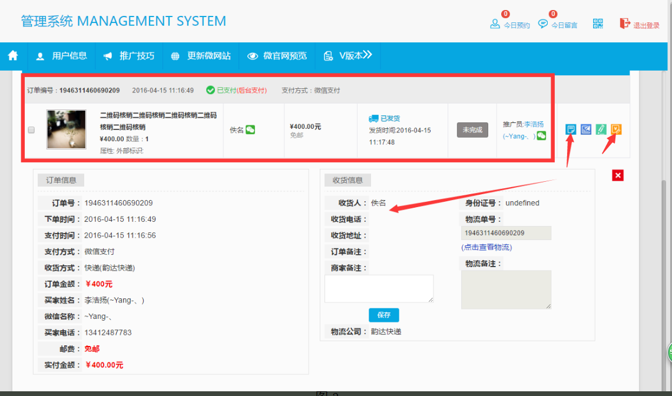672x396 pixels.
Task: Click the WeChat icon next to 佚名
Action: coord(250,129)
